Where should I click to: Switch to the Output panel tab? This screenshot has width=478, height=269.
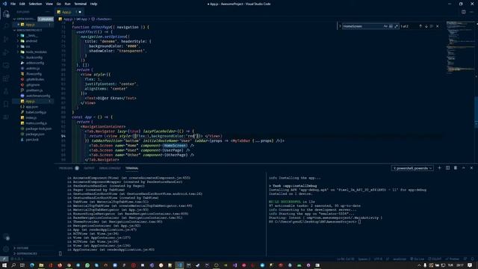click(x=89, y=168)
